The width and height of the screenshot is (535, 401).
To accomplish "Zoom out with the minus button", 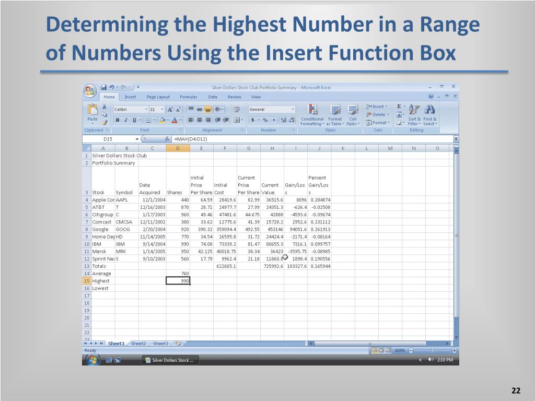I will coord(411,350).
